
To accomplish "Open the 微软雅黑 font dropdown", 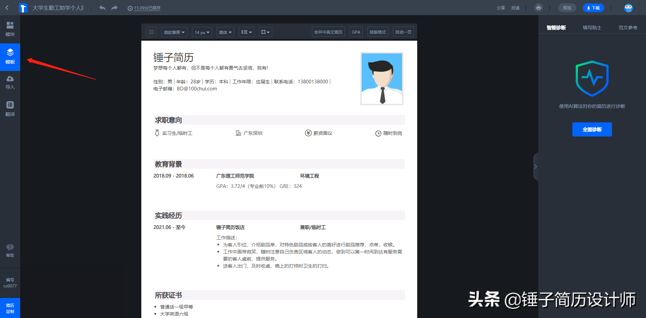I will click(174, 32).
